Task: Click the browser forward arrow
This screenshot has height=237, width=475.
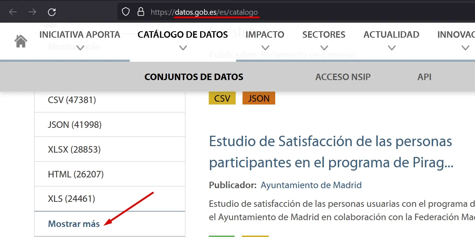Action: (x=32, y=12)
